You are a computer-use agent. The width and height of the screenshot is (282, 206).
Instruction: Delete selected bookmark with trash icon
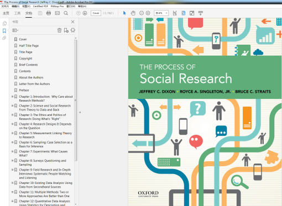click(x=59, y=30)
